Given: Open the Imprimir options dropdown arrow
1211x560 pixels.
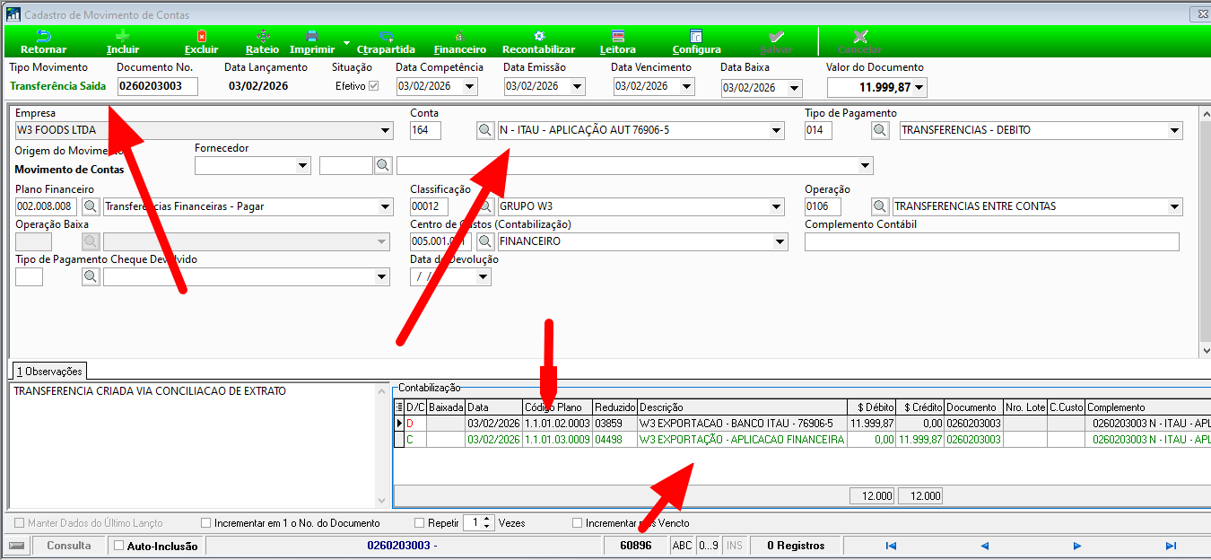Looking at the screenshot, I should point(346,42).
